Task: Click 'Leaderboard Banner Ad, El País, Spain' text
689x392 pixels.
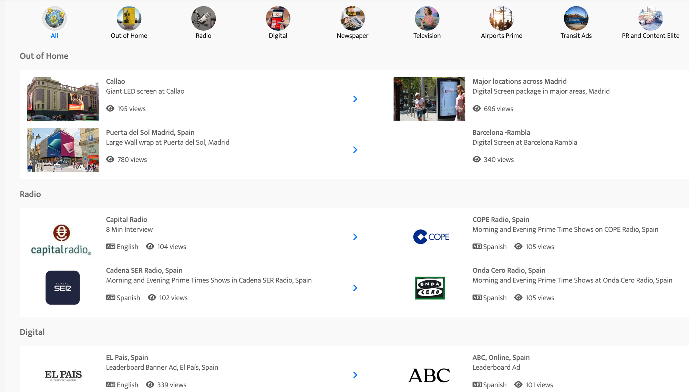Action: click(x=162, y=368)
